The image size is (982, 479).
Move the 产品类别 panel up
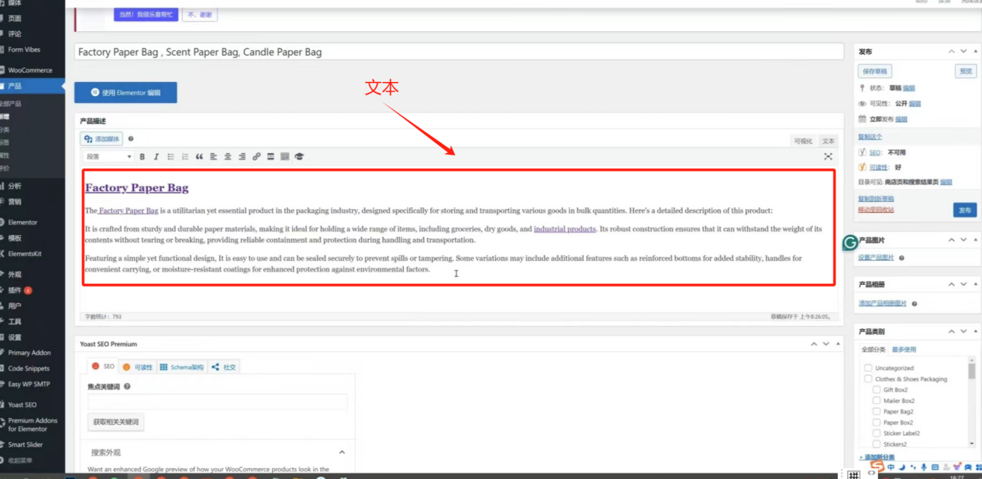[x=952, y=331]
